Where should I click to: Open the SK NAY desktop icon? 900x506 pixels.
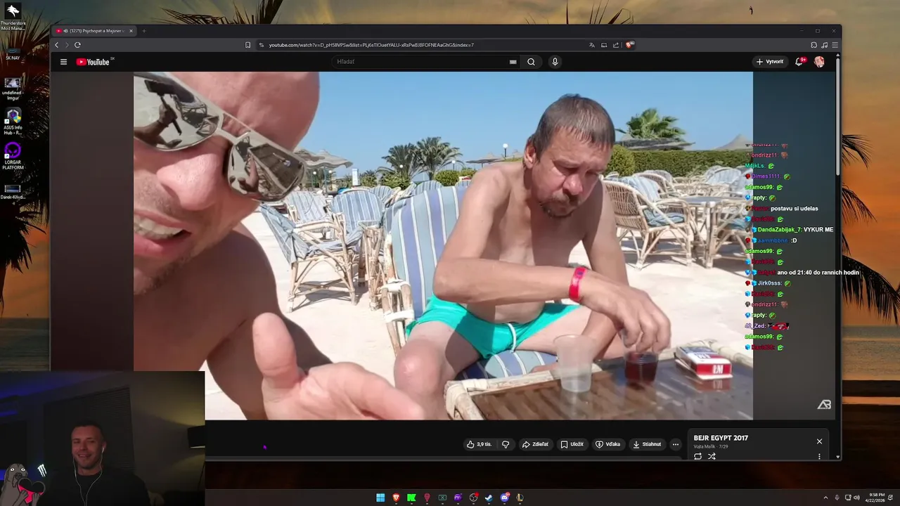[13, 53]
